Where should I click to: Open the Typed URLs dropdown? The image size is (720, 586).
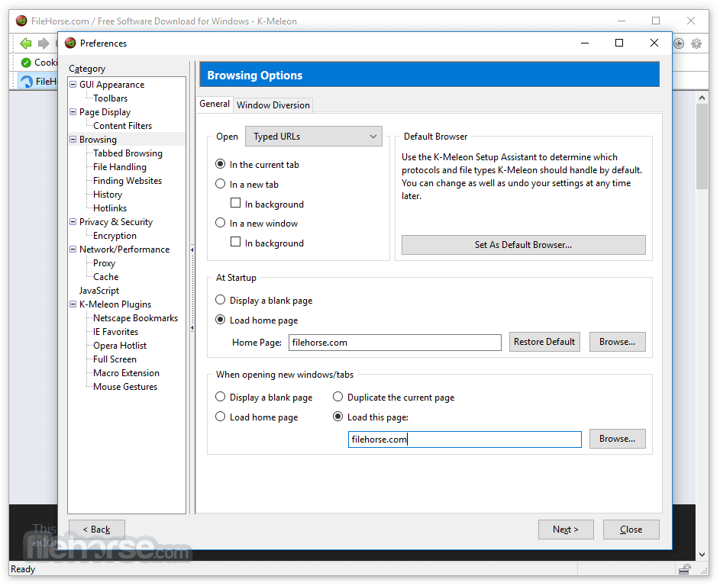coord(314,137)
